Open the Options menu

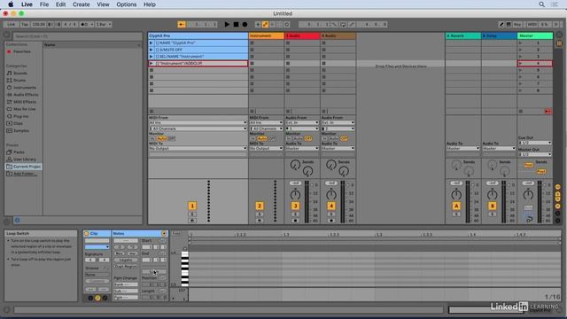[126, 4]
